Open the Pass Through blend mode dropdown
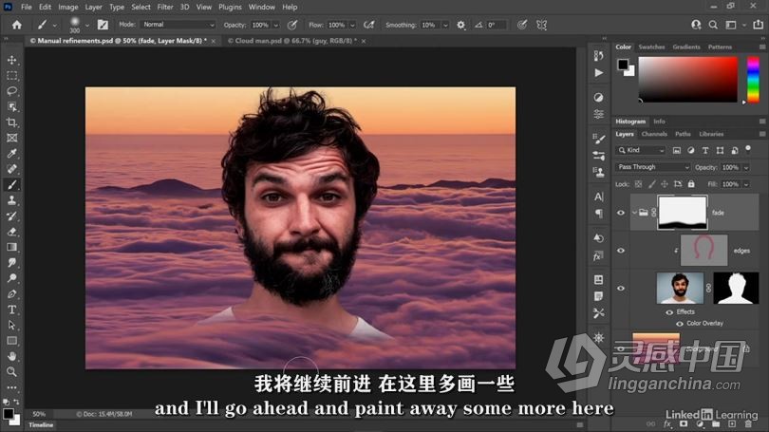The width and height of the screenshot is (769, 432). [653, 167]
